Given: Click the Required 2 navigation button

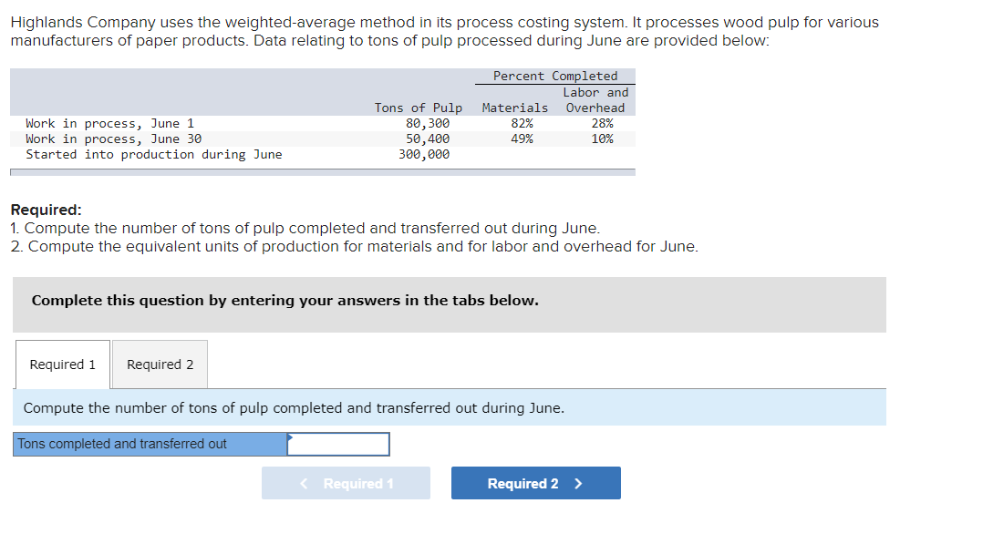Looking at the screenshot, I should click(x=535, y=483).
